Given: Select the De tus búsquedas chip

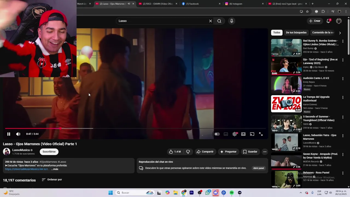Looking at the screenshot, I should coord(296,33).
